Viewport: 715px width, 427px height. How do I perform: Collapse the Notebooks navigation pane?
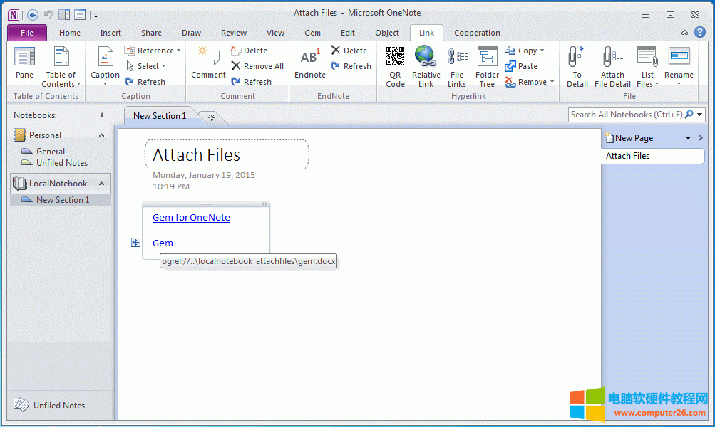[102, 115]
